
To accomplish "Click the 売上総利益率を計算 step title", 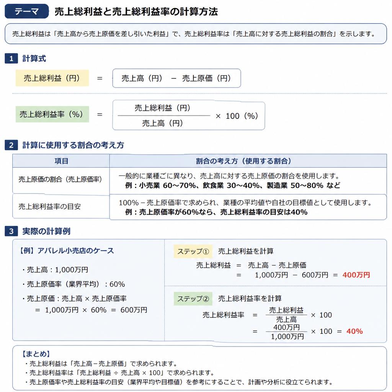I will click(250, 299).
